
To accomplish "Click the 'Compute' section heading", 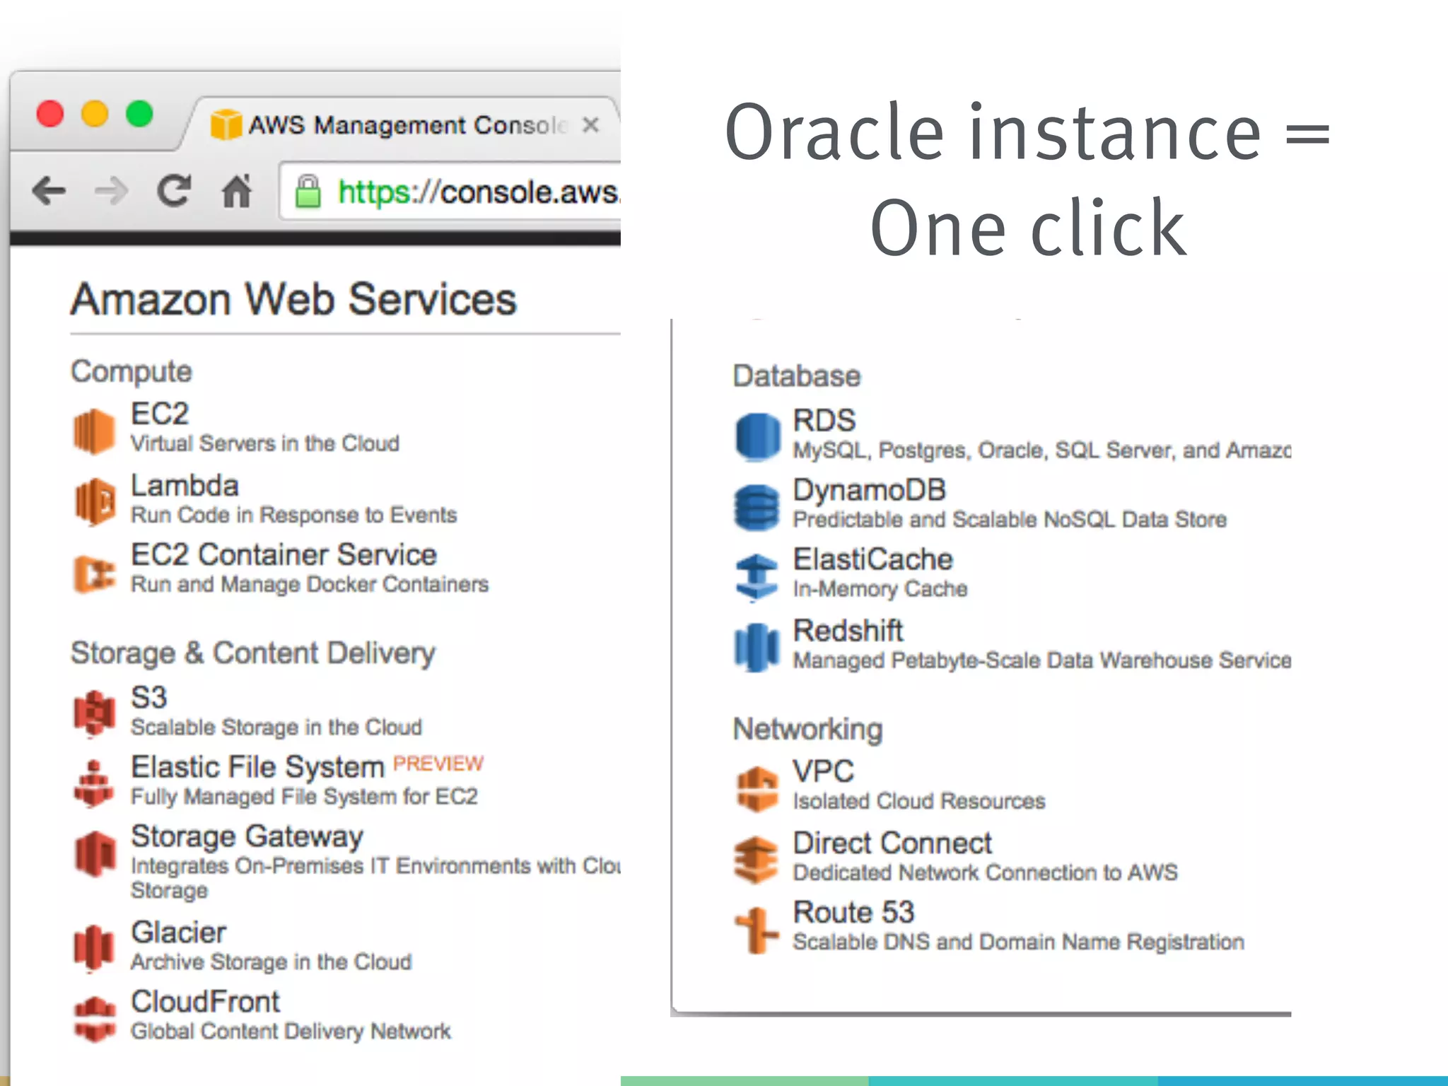I will coord(132,372).
